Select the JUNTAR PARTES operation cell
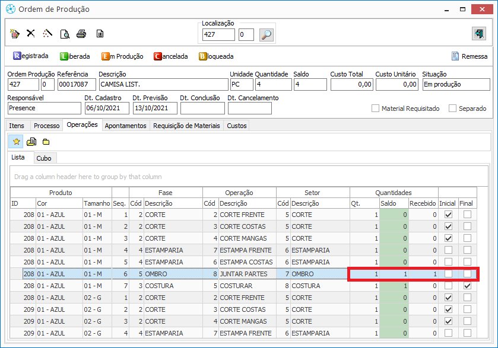The image size is (498, 348). pyautogui.click(x=247, y=274)
